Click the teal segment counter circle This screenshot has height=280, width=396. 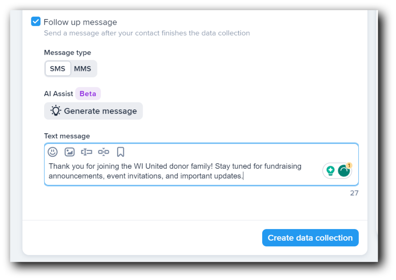pyautogui.click(x=344, y=170)
